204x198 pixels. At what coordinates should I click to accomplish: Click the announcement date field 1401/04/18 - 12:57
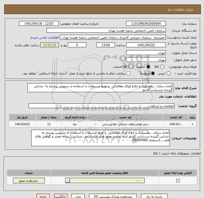coord(39,23)
